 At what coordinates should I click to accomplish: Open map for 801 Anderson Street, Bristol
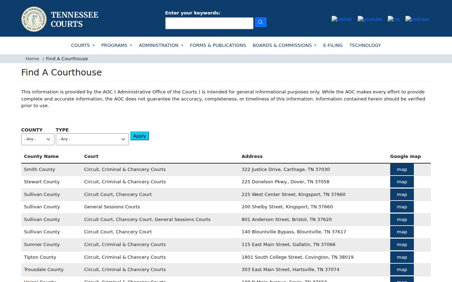tap(402, 220)
